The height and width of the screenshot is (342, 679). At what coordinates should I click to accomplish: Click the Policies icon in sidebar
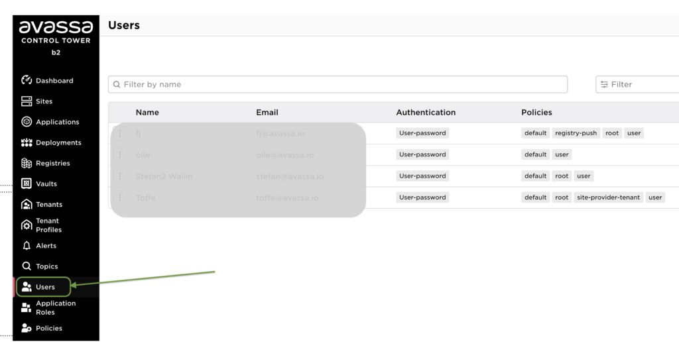(27, 328)
